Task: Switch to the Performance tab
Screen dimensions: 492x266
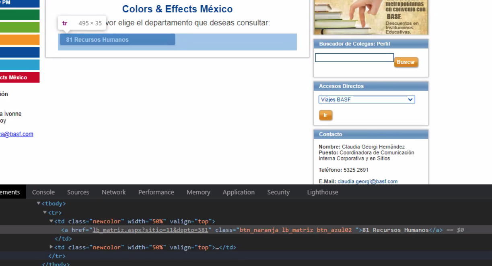Action: [x=156, y=192]
